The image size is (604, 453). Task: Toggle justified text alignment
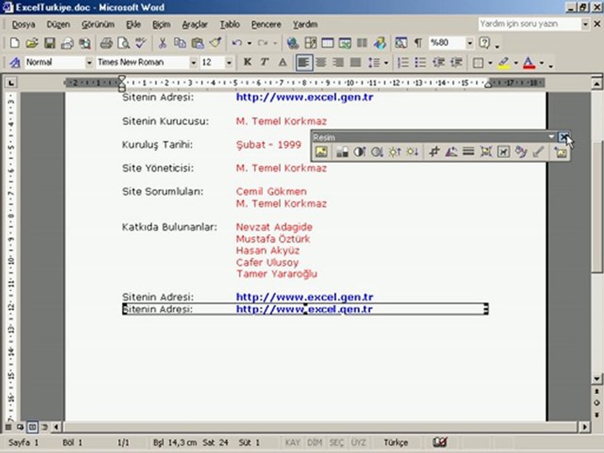[x=355, y=62]
